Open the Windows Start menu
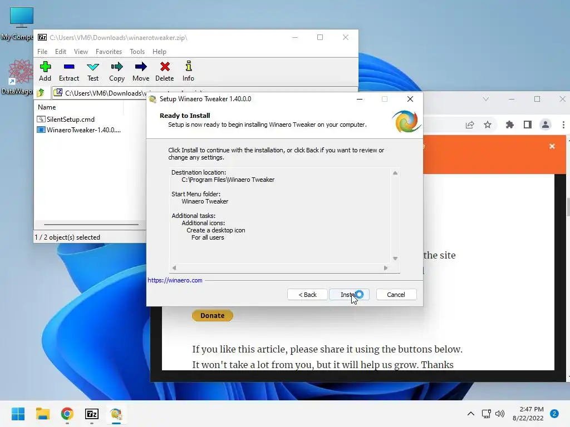 (18, 414)
